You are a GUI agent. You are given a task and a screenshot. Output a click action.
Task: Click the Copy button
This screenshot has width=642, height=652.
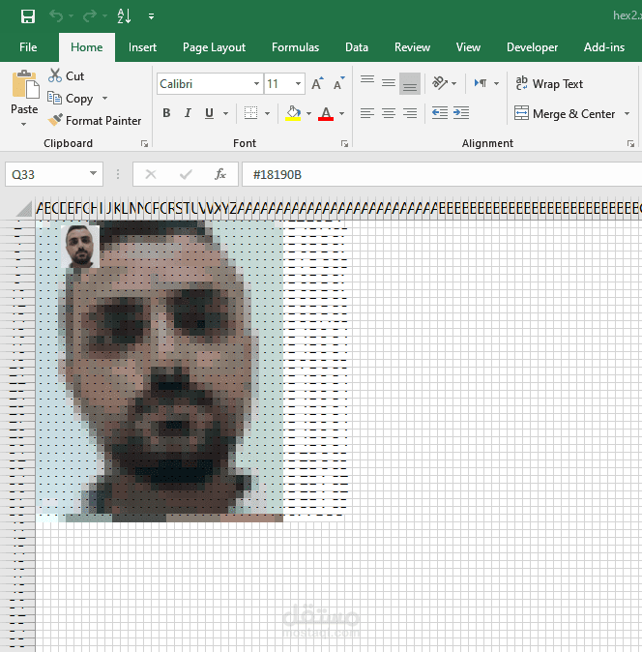(71, 99)
